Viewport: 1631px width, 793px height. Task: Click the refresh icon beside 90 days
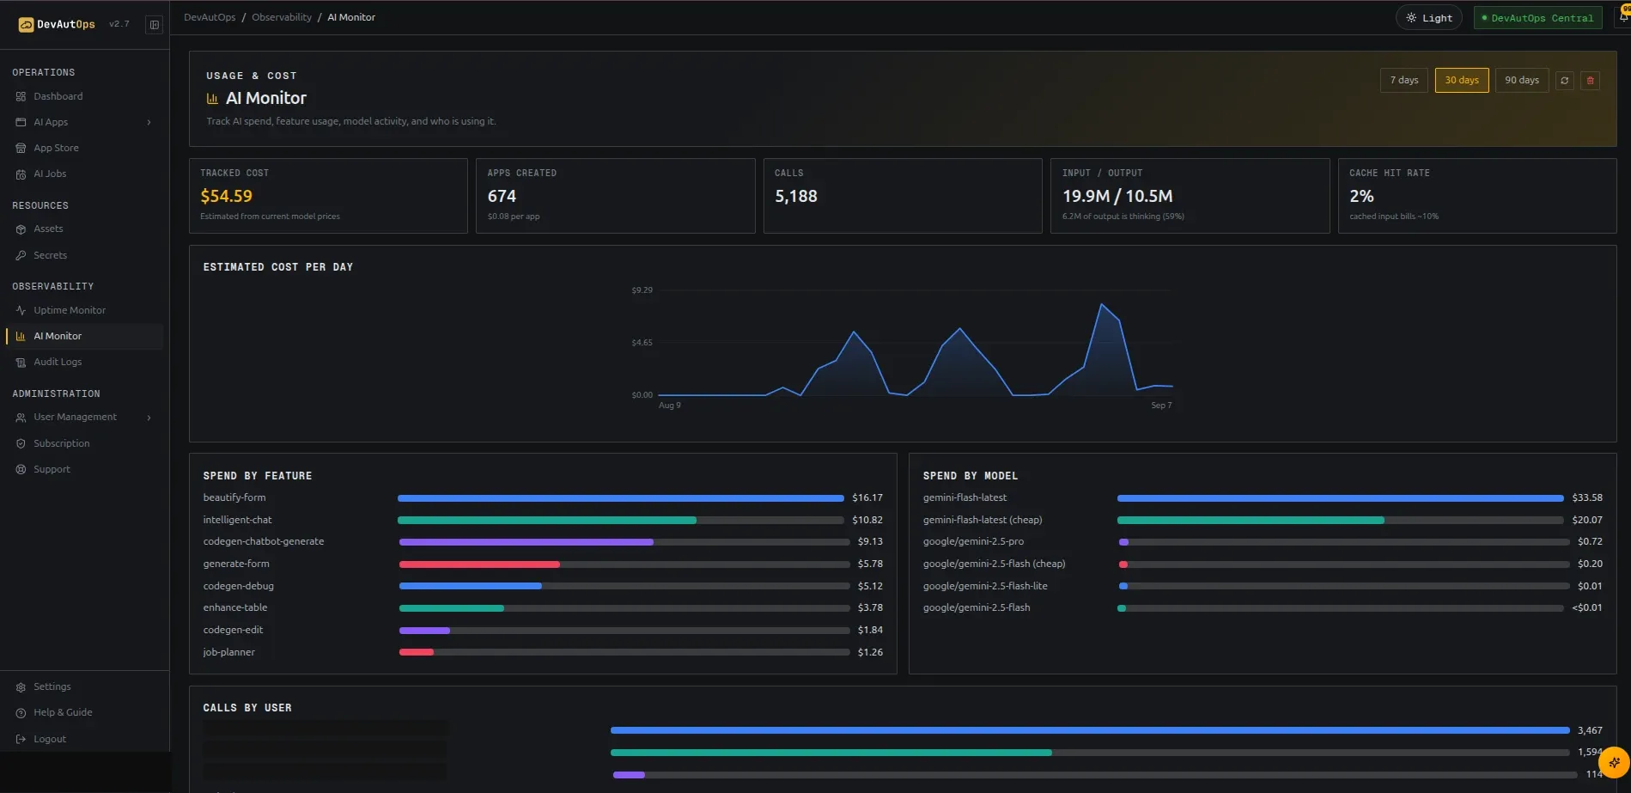tap(1565, 81)
